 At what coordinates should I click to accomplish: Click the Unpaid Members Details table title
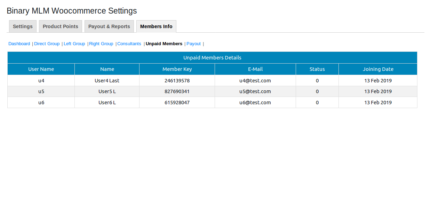[x=212, y=58]
